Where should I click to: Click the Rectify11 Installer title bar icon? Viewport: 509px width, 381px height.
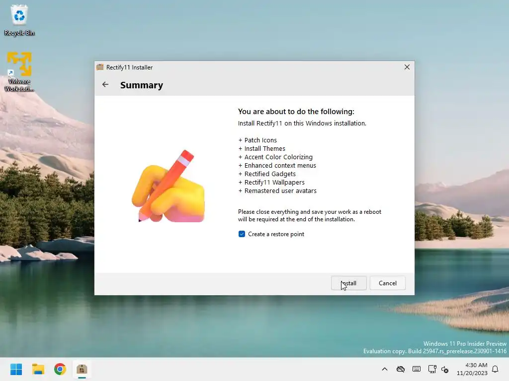click(100, 67)
